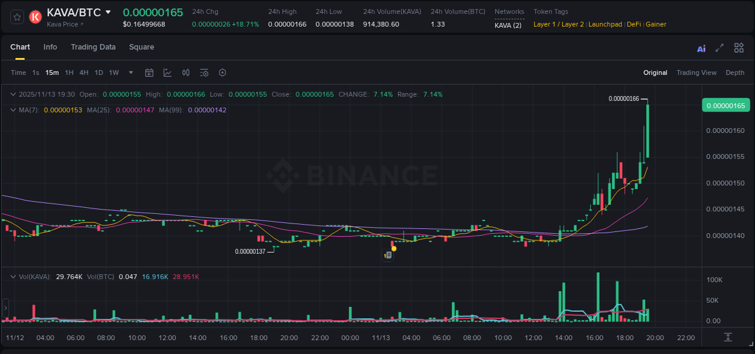Click the indicators list icon
Screen dimensions: 755x354
coord(204,72)
